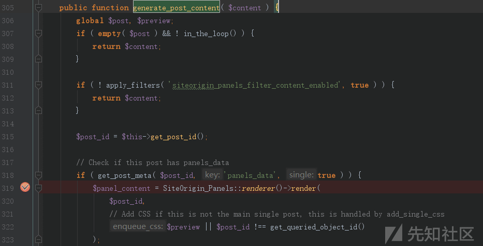Screen dimensions: 483x246
Task: Click the get_post_id method call
Action: coord(174,137)
